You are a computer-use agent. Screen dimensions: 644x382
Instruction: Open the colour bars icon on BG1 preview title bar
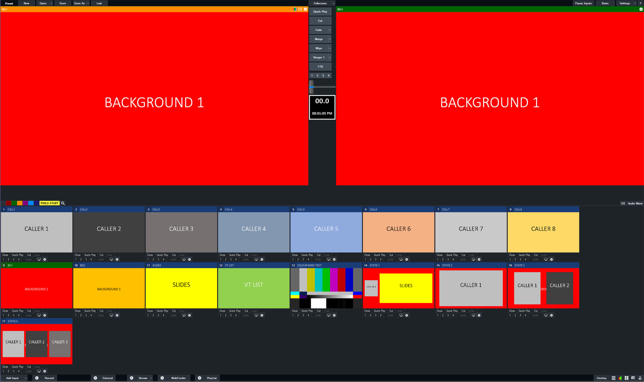point(295,9)
